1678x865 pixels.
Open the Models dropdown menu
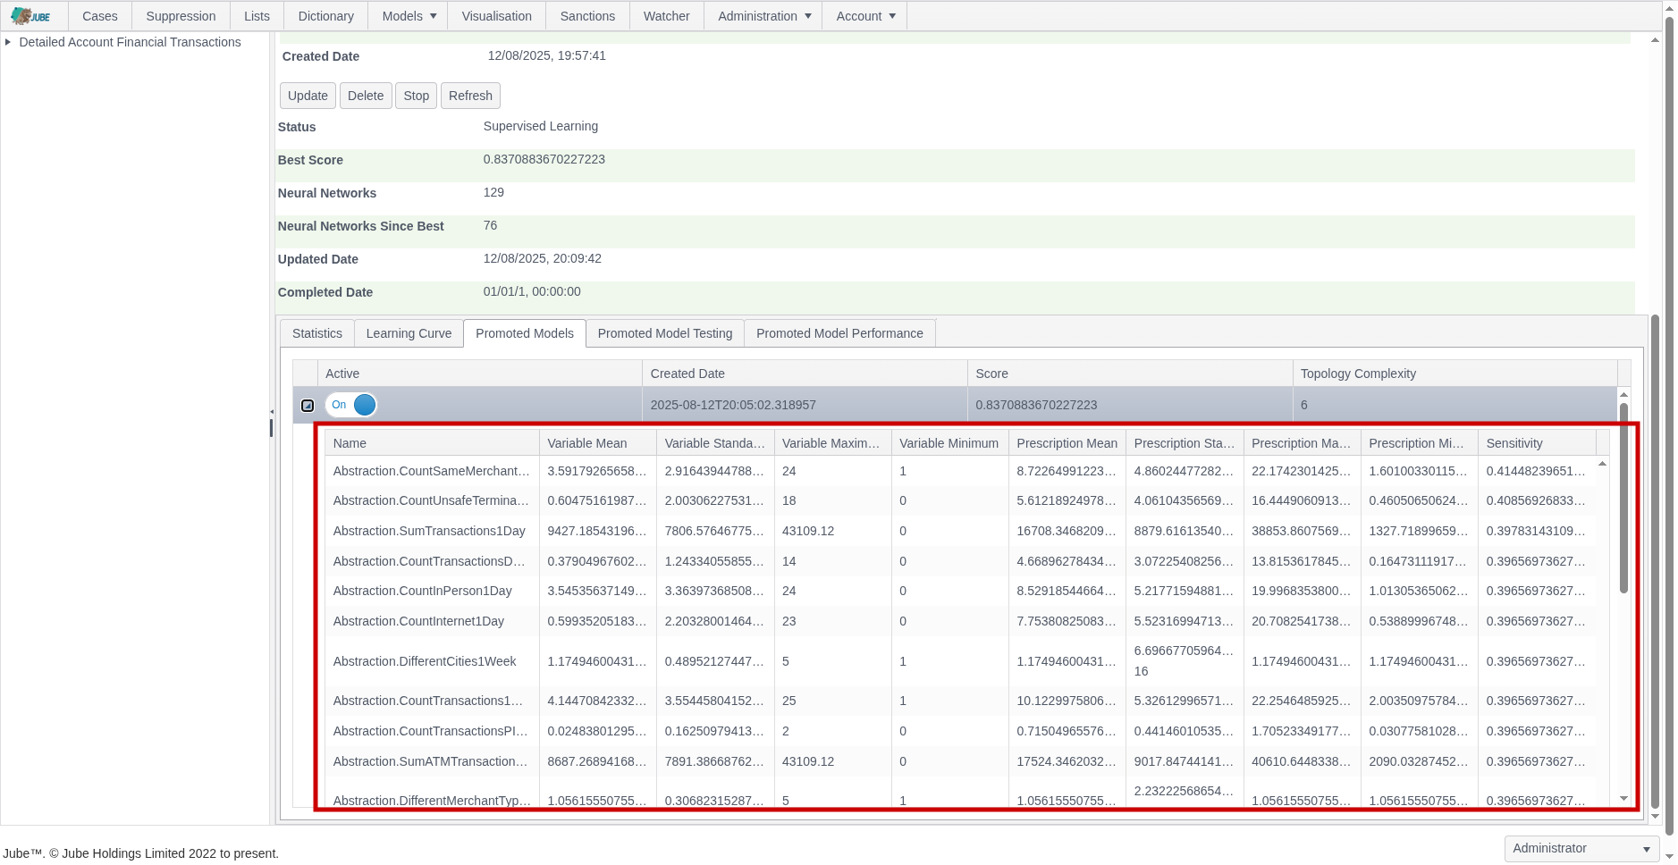[x=409, y=16]
